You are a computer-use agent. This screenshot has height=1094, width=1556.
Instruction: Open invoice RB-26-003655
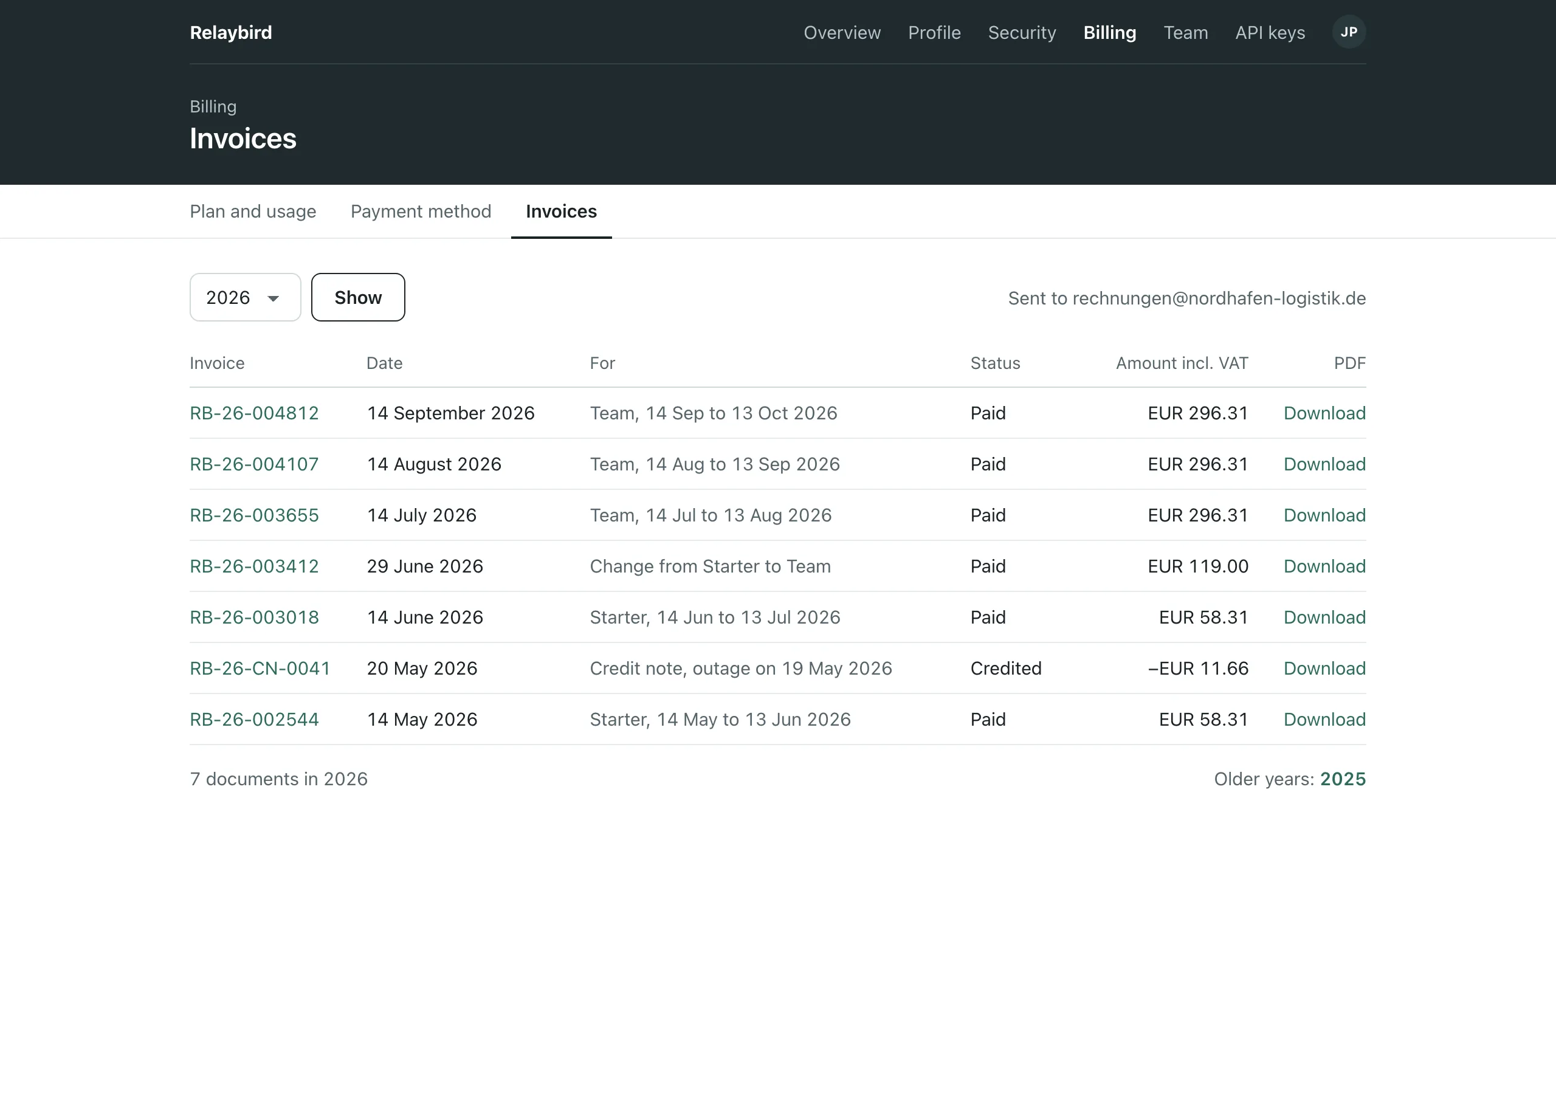(254, 515)
